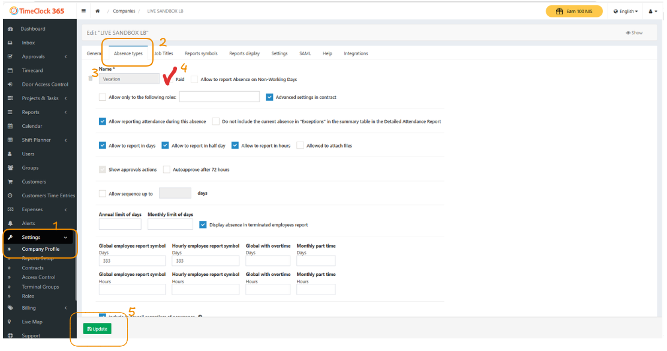Click the Calendar sidebar icon

pyautogui.click(x=10, y=126)
